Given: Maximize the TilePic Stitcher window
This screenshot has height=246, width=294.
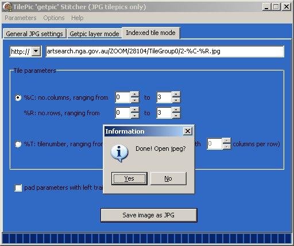Looking at the screenshot, I should tap(276, 7).
